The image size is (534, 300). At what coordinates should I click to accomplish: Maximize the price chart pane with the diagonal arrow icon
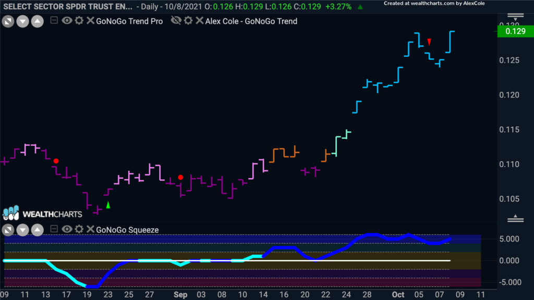(x=8, y=21)
